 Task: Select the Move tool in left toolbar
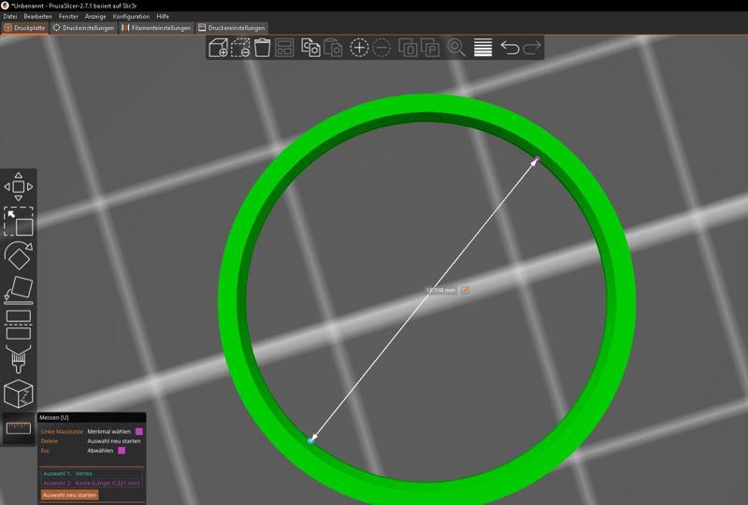pos(18,187)
